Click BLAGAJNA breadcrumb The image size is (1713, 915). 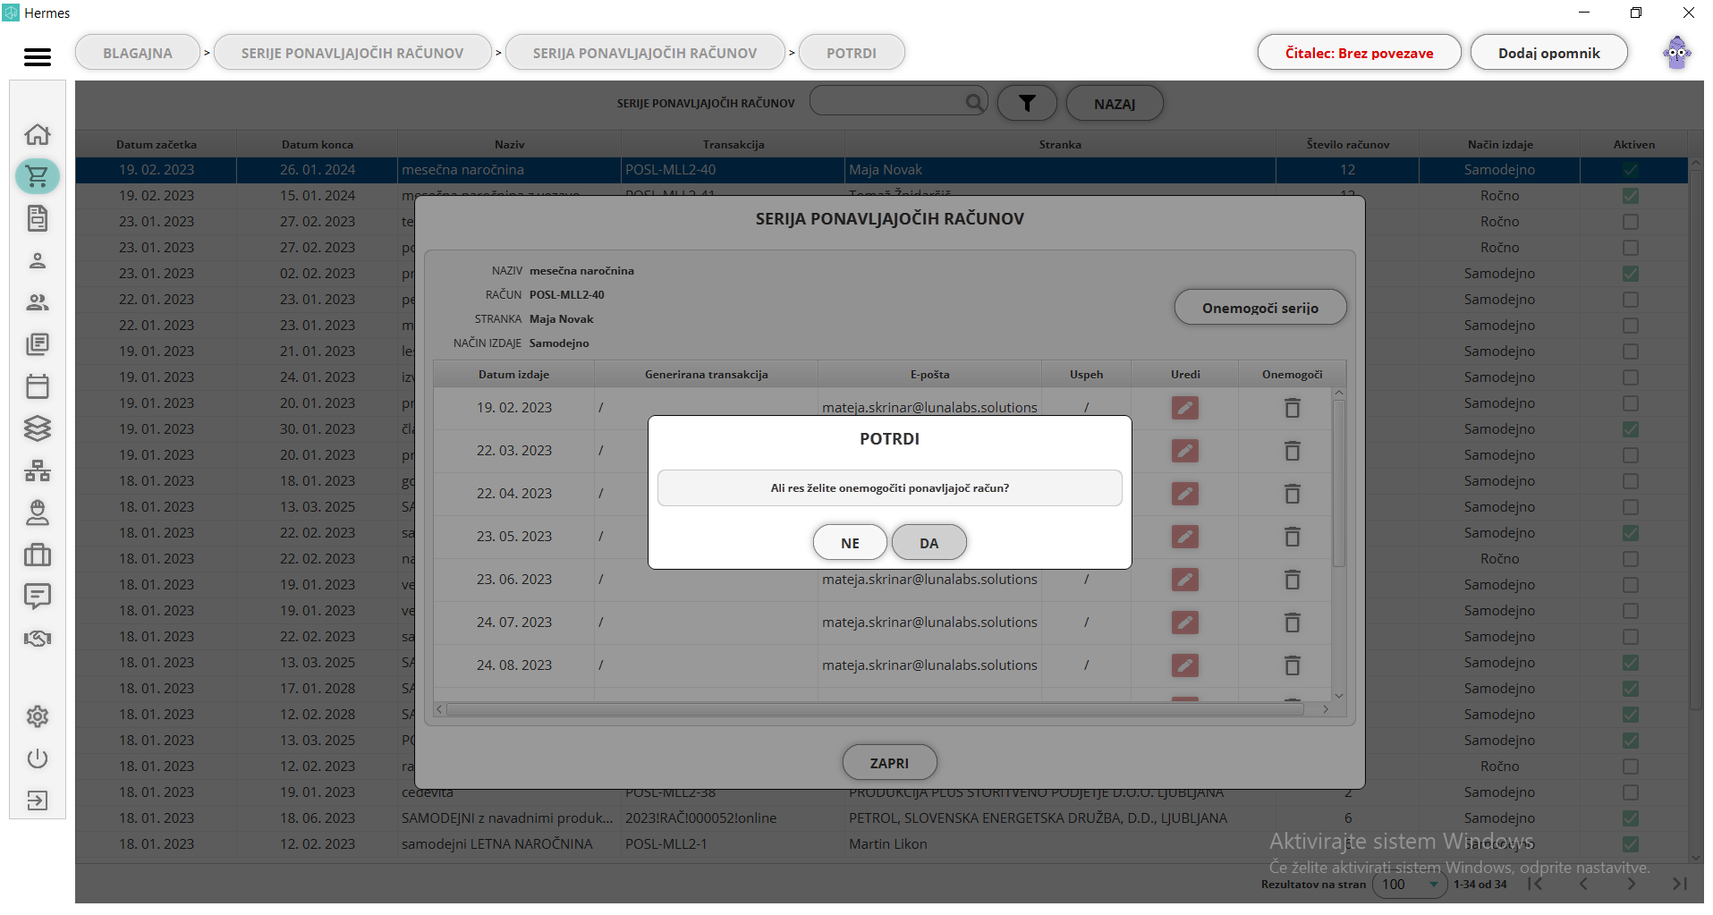138,53
